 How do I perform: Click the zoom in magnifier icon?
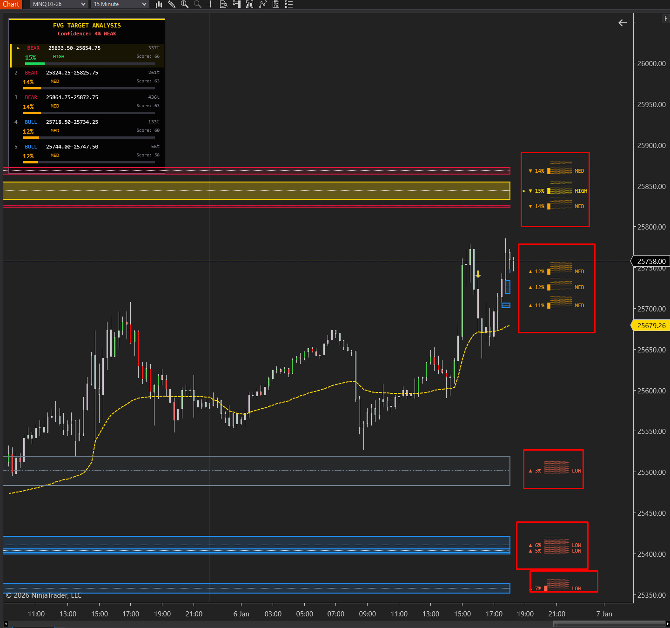[185, 4]
